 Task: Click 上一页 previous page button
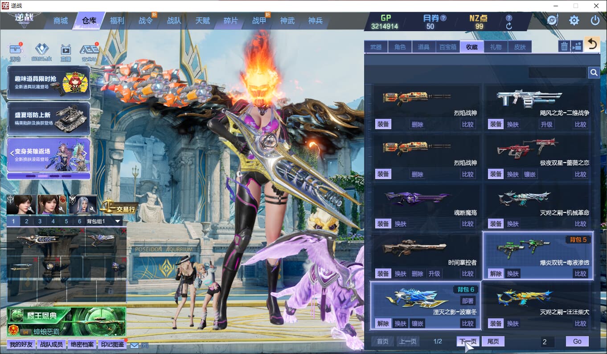408,342
